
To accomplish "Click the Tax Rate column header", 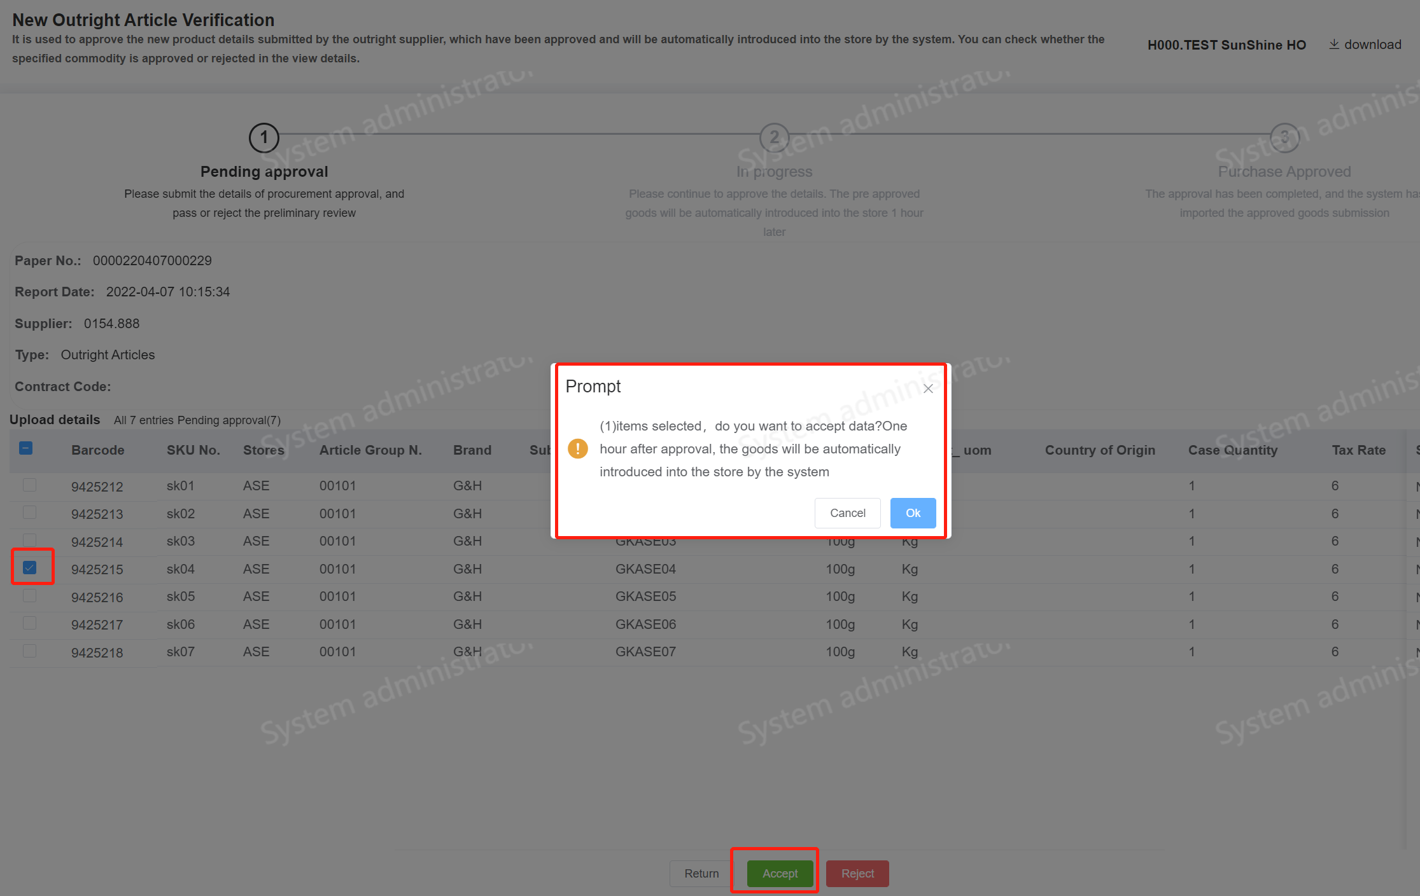I will tap(1358, 450).
